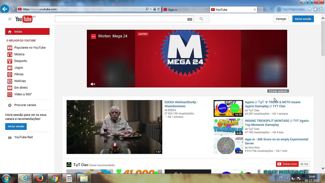Open the virtual keyboard icon in search box
Screen dimensions: 325x183
(190, 19)
